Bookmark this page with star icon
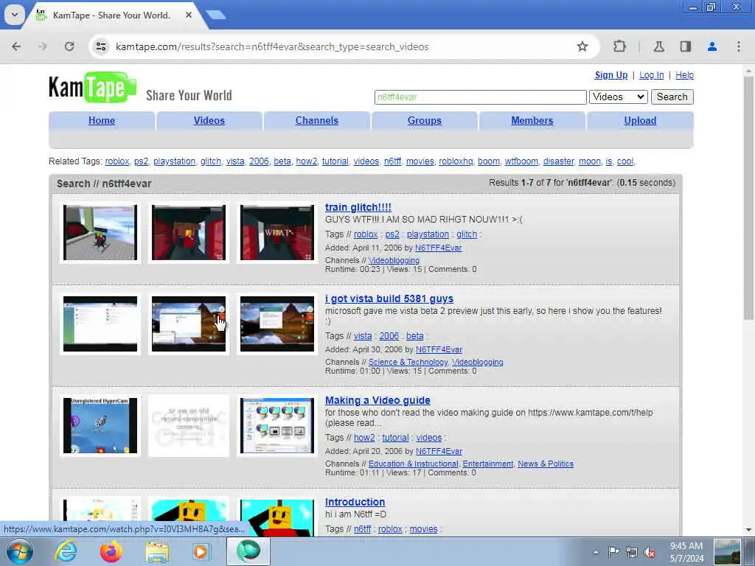This screenshot has width=755, height=566. (582, 46)
